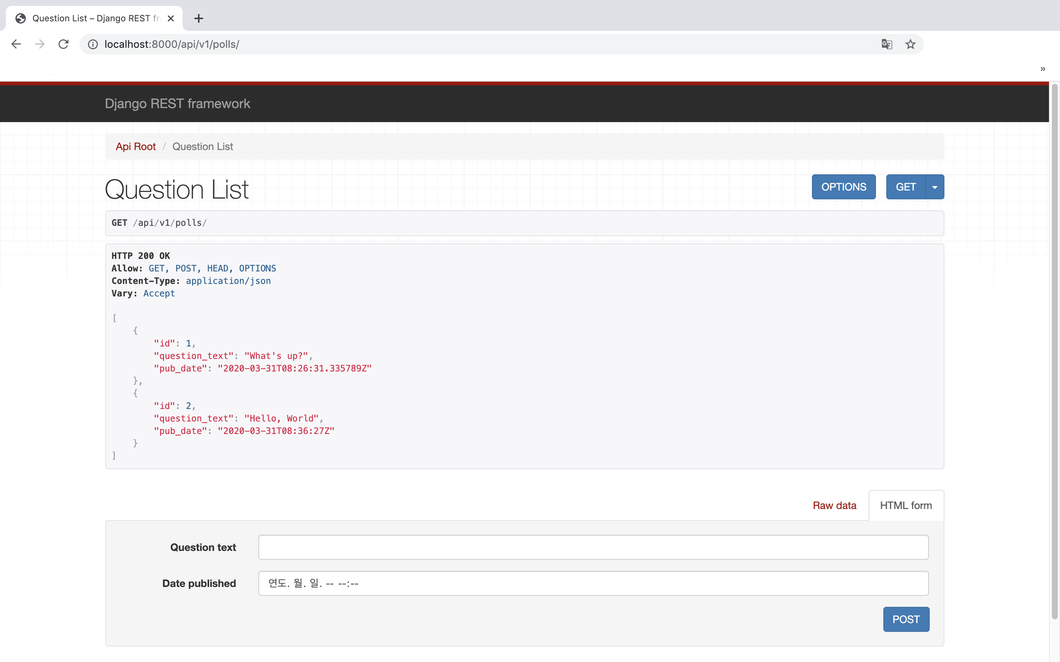1060x662 pixels.
Task: Click the site info icon in address bar
Action: [93, 44]
